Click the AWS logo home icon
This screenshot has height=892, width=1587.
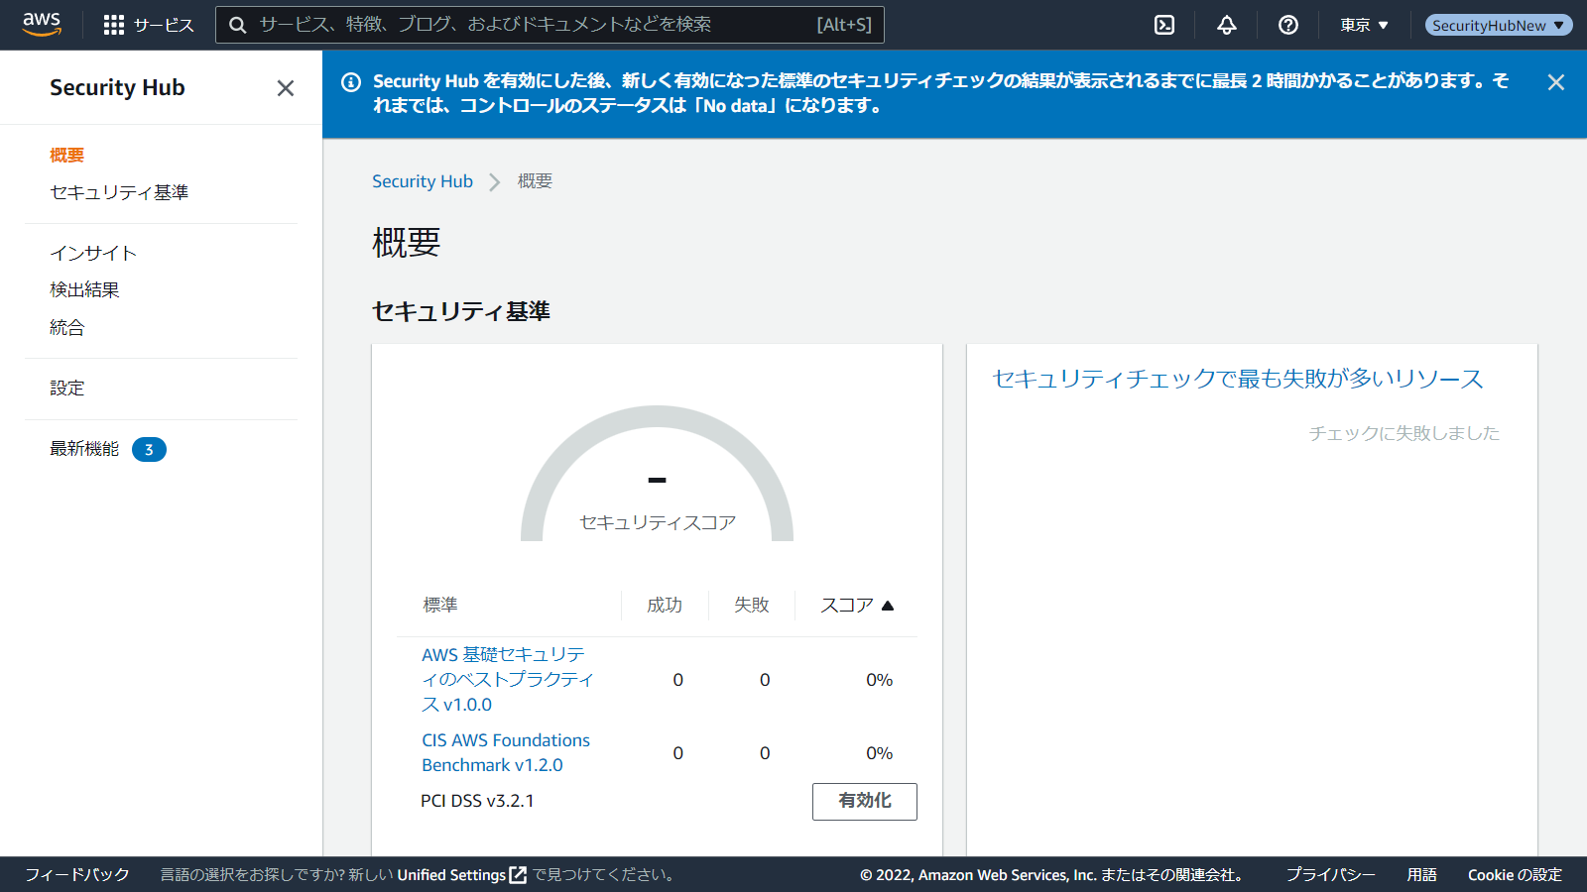coord(42,24)
